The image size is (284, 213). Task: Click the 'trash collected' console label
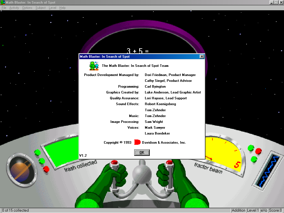(x=81, y=166)
